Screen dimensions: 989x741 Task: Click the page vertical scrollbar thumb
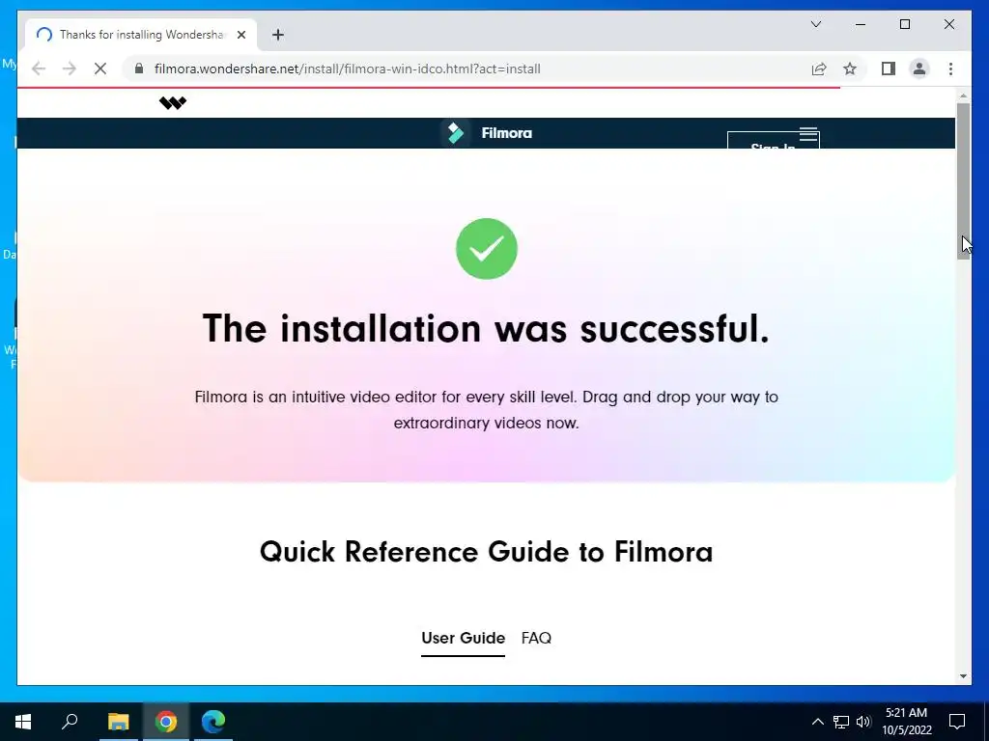[963, 180]
